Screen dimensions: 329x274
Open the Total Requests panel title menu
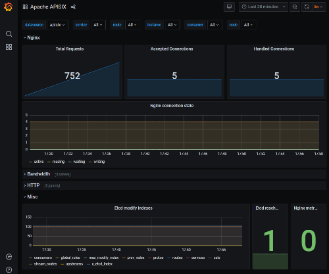click(70, 49)
